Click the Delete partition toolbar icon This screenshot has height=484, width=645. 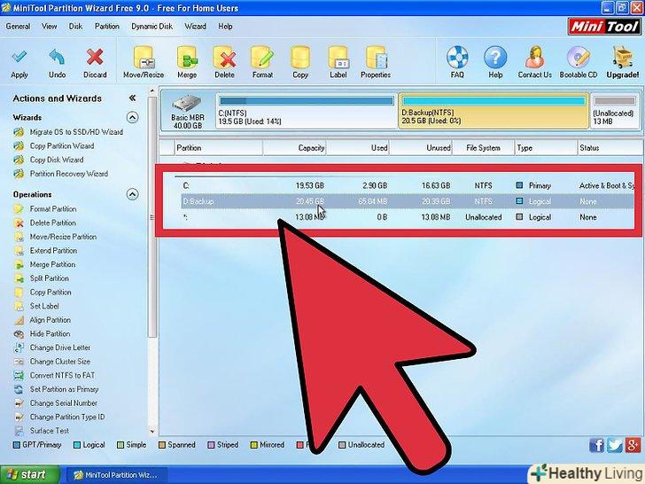point(225,58)
